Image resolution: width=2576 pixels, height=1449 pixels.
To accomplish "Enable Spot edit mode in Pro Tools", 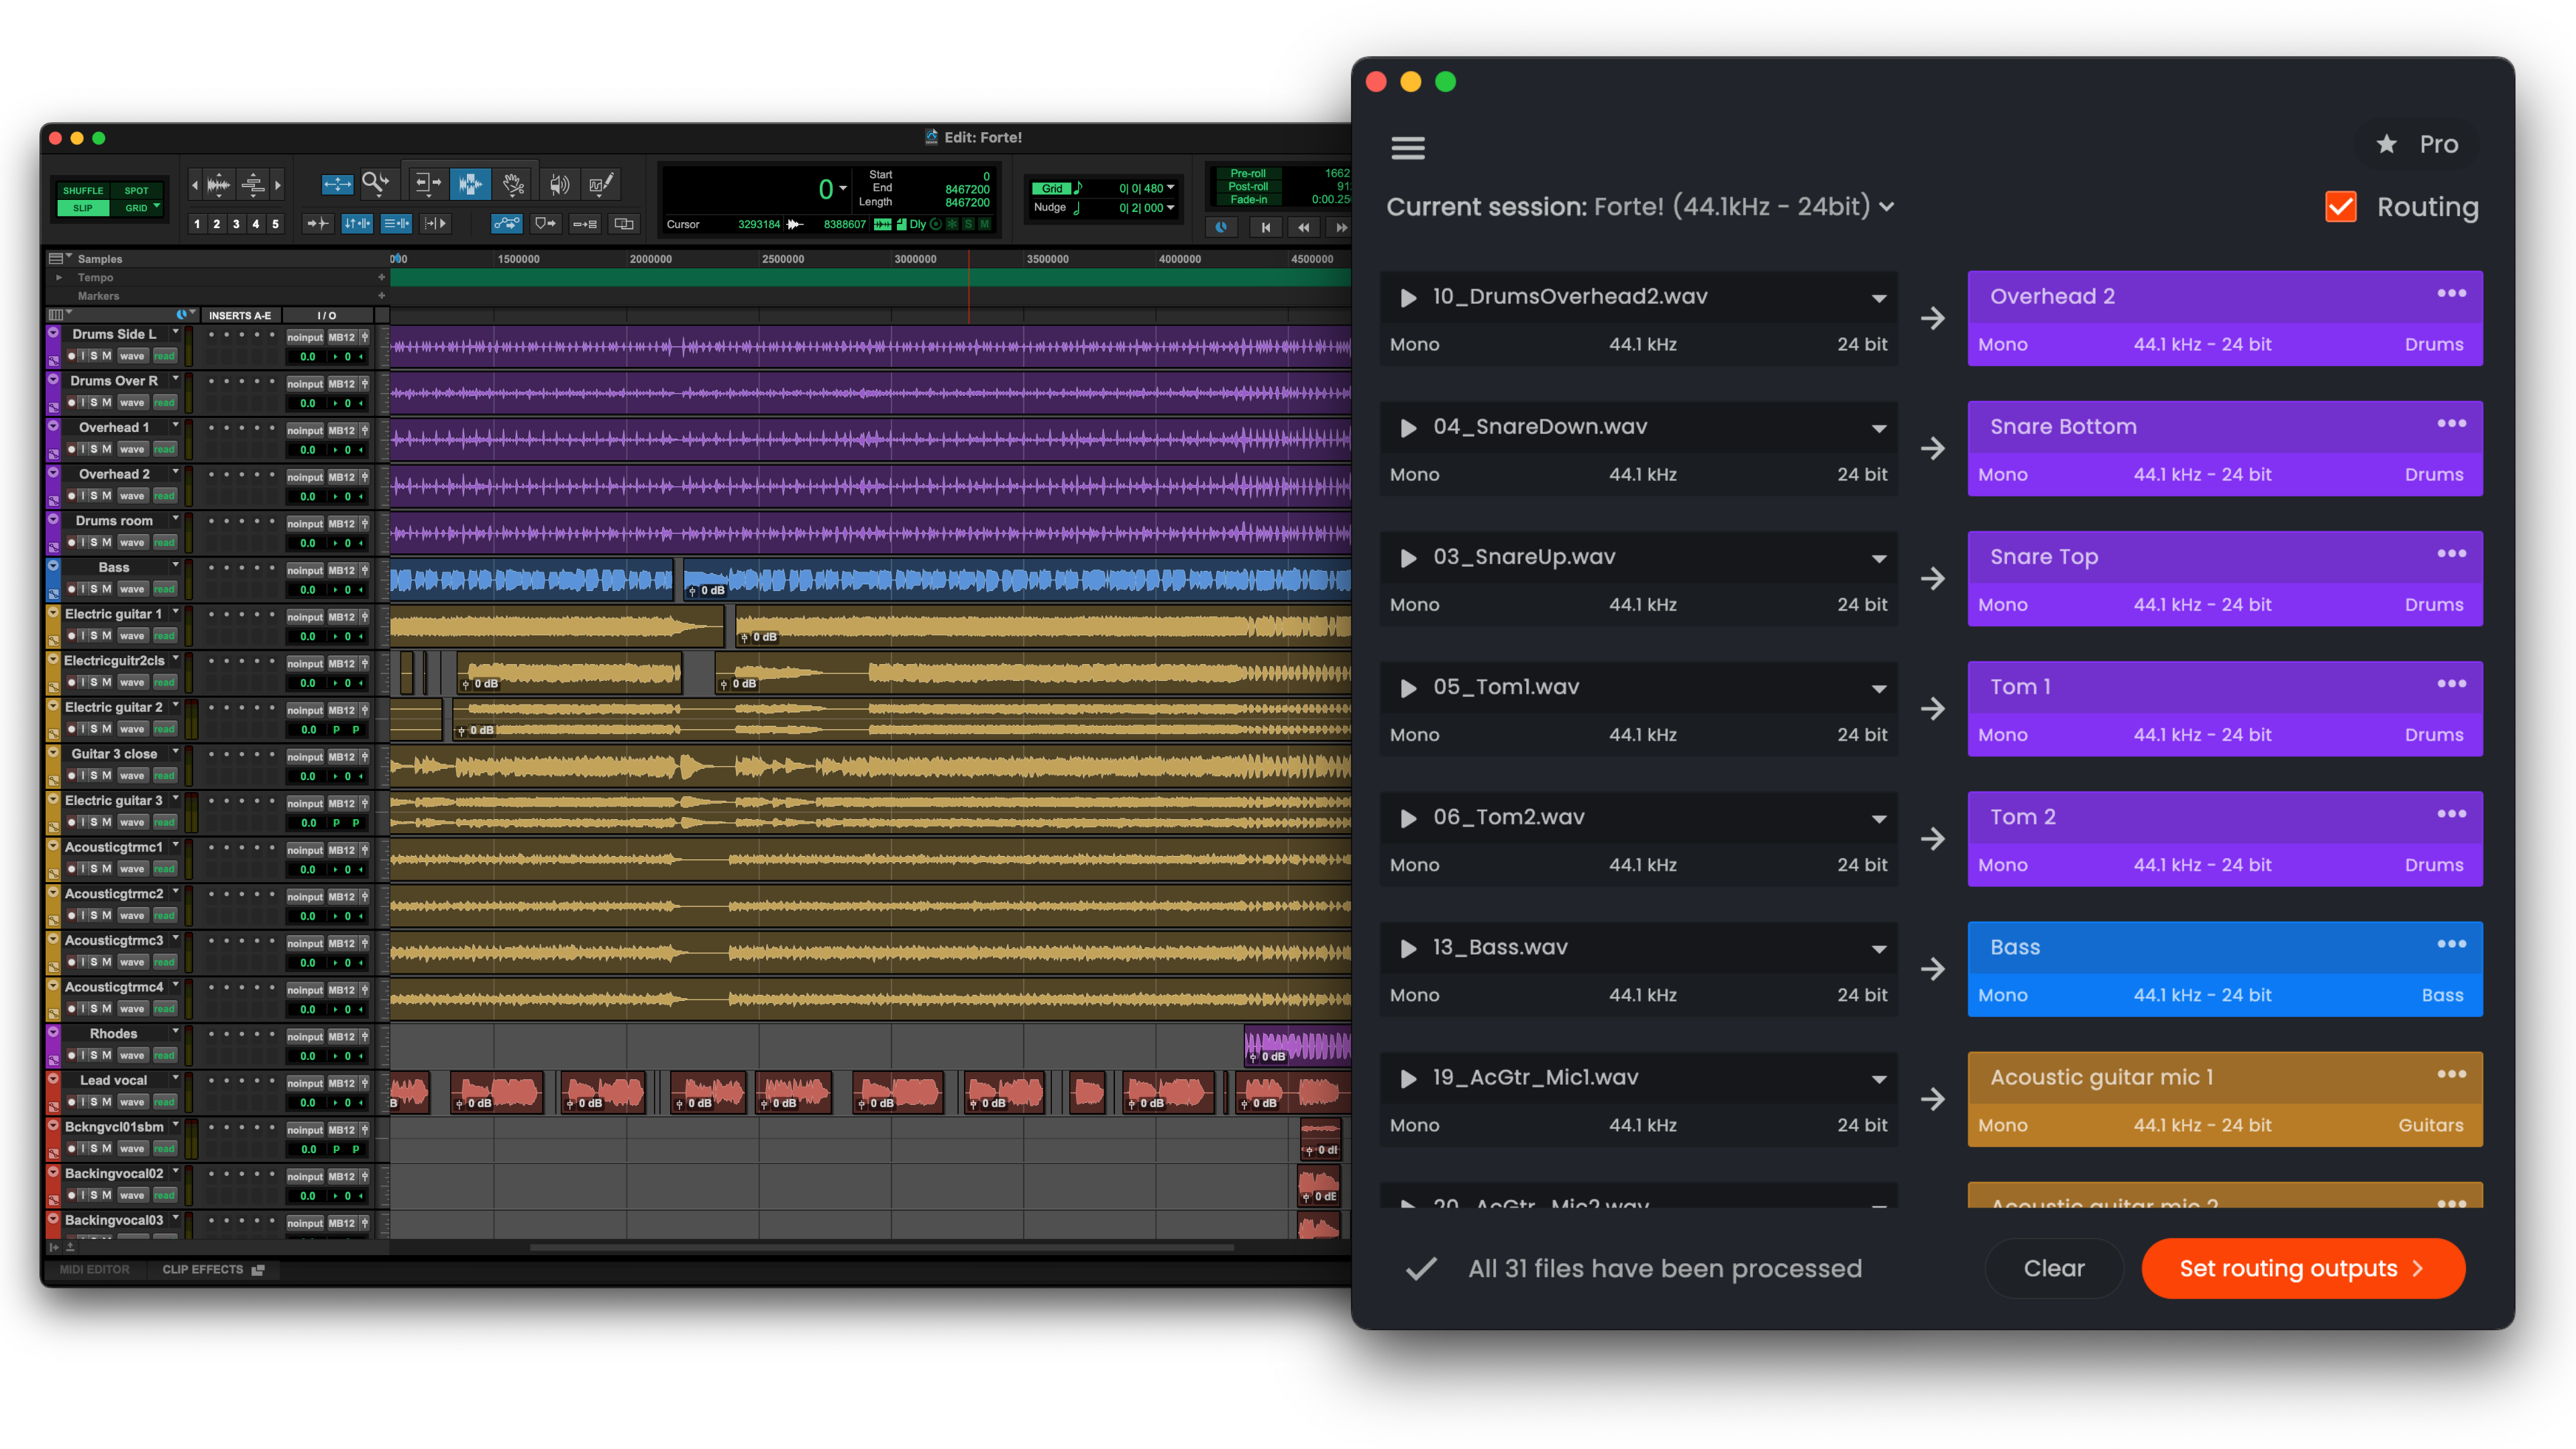I will 136,190.
